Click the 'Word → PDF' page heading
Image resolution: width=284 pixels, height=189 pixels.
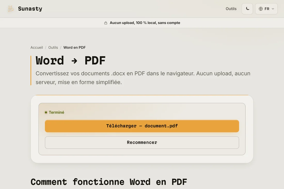pos(71,60)
